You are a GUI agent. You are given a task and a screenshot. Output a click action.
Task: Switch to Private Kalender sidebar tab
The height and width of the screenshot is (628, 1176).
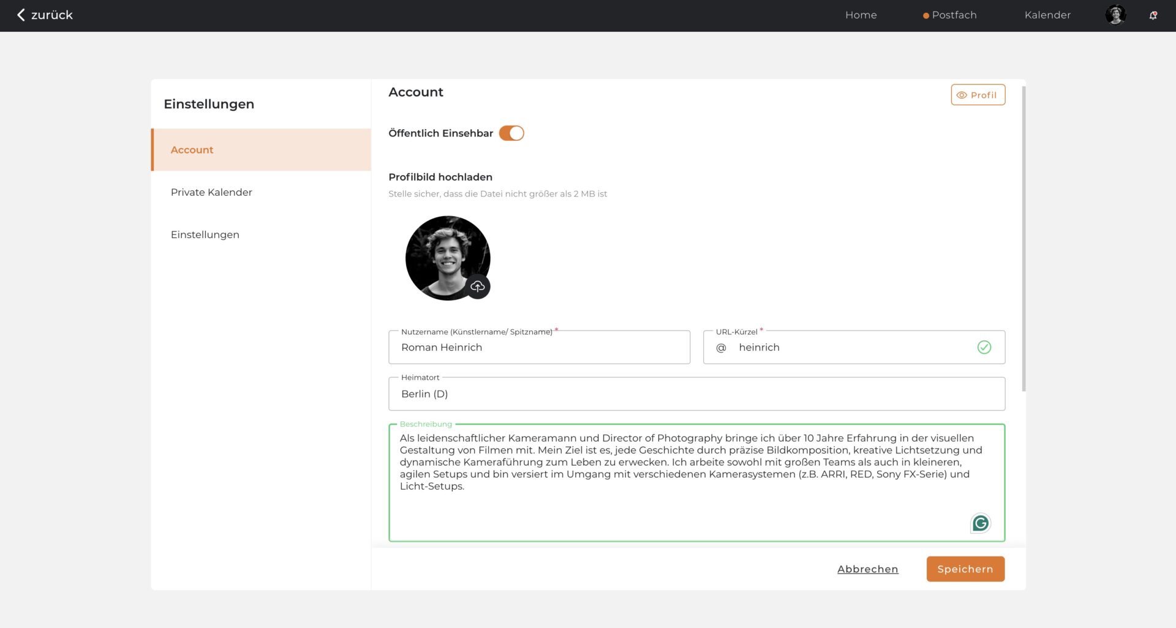click(x=211, y=192)
